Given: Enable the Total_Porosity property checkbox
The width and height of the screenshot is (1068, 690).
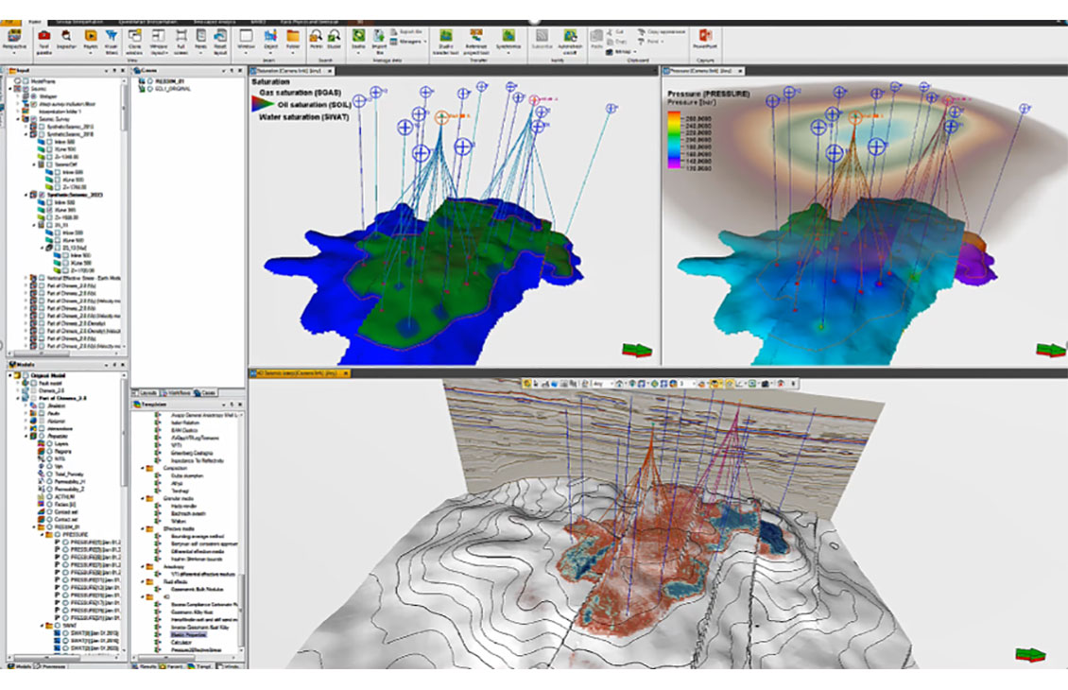Looking at the screenshot, I should [x=50, y=473].
